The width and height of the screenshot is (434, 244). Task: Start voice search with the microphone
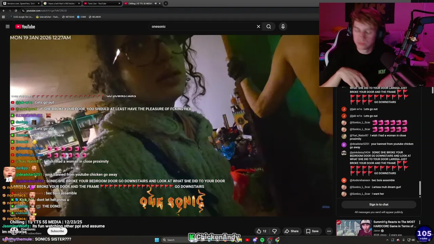pos(283,26)
